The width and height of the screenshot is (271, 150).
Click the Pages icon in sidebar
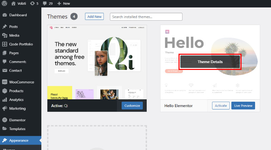5,53
